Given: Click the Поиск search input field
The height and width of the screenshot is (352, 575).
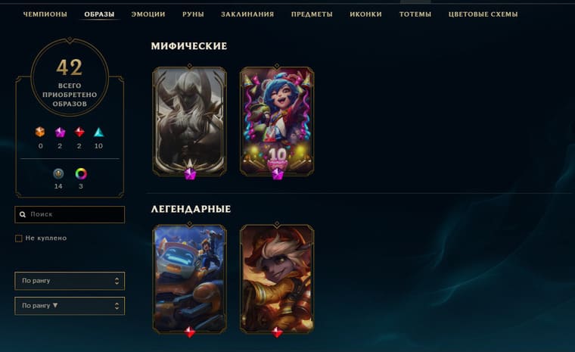Looking at the screenshot, I should [70, 214].
